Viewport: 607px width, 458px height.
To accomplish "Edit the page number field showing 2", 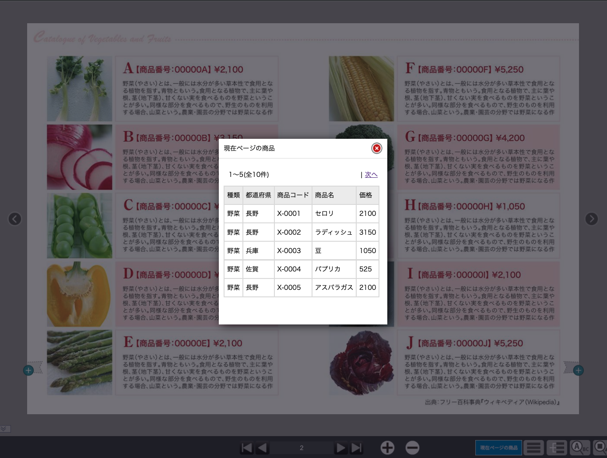I will pyautogui.click(x=302, y=447).
